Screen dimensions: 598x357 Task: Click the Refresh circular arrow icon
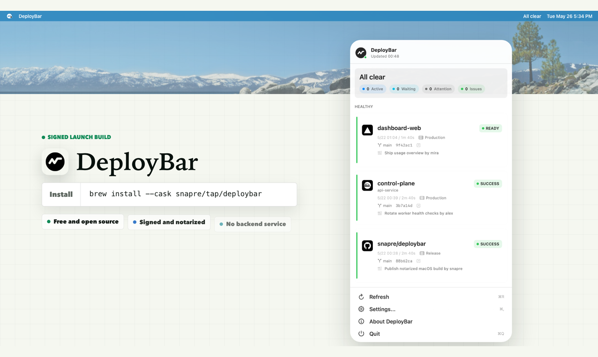[x=361, y=297]
